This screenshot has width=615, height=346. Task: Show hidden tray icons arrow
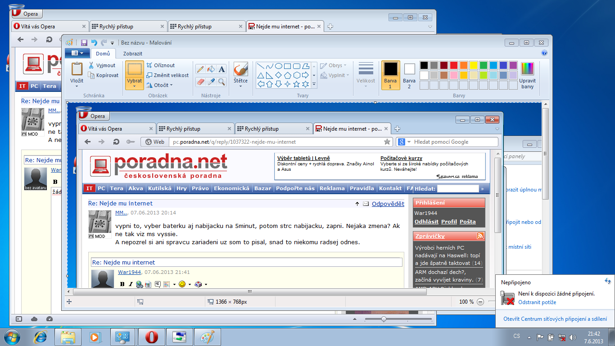tap(529, 337)
